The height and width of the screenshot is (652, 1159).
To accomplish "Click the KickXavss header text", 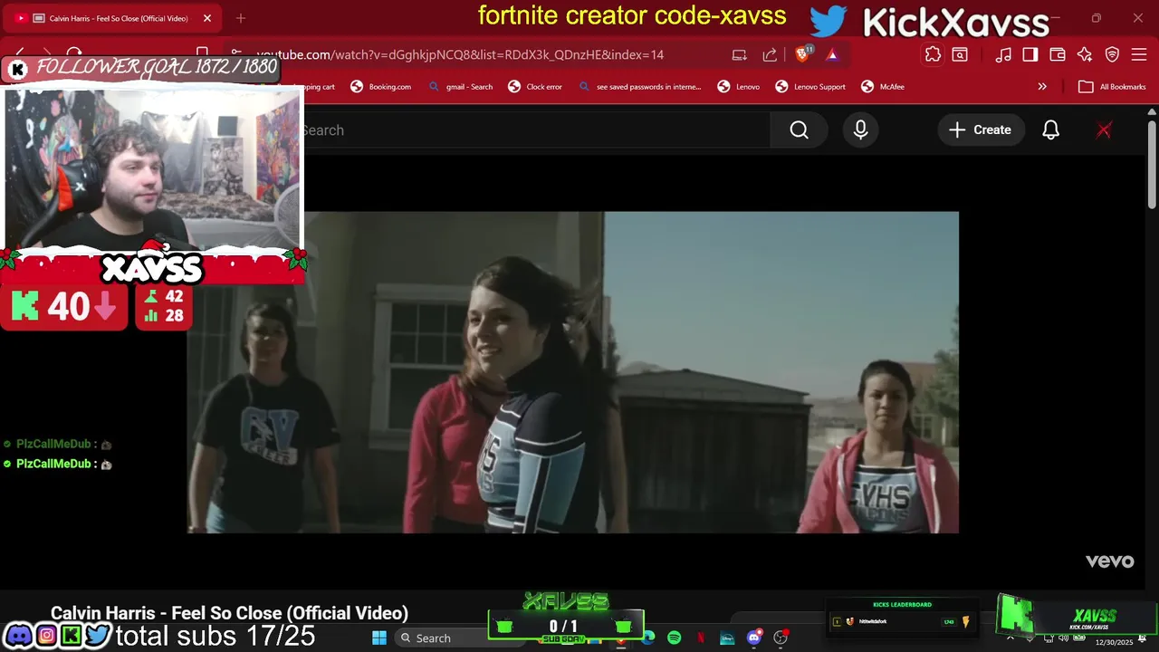I will pyautogui.click(x=955, y=22).
